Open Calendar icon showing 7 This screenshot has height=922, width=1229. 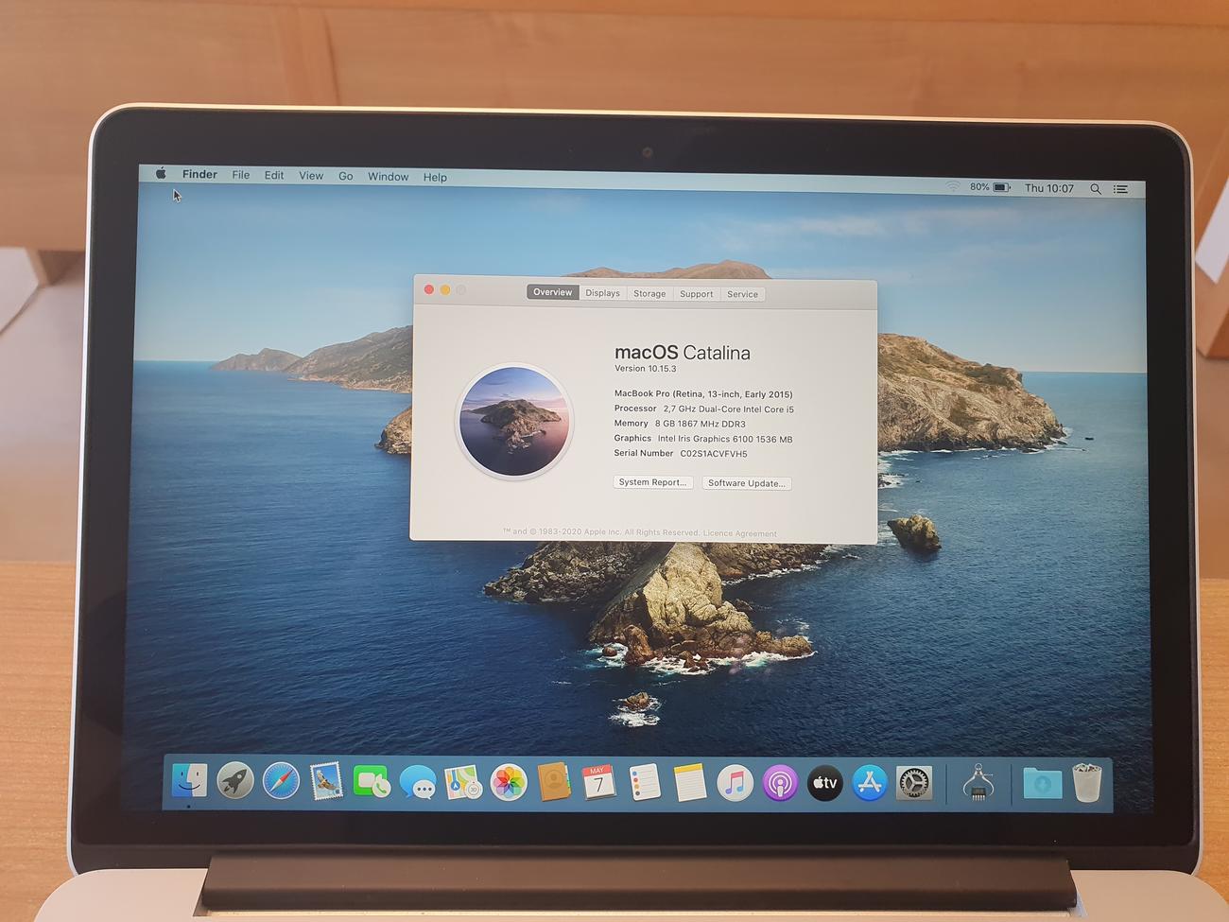coord(598,783)
